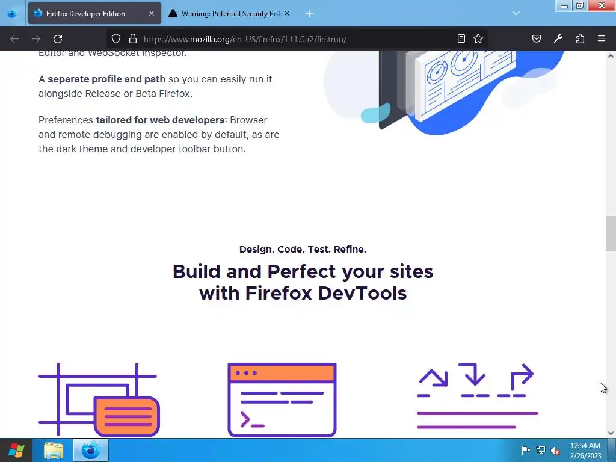Restore down the Firefox window
The image size is (616, 462).
point(579,6)
